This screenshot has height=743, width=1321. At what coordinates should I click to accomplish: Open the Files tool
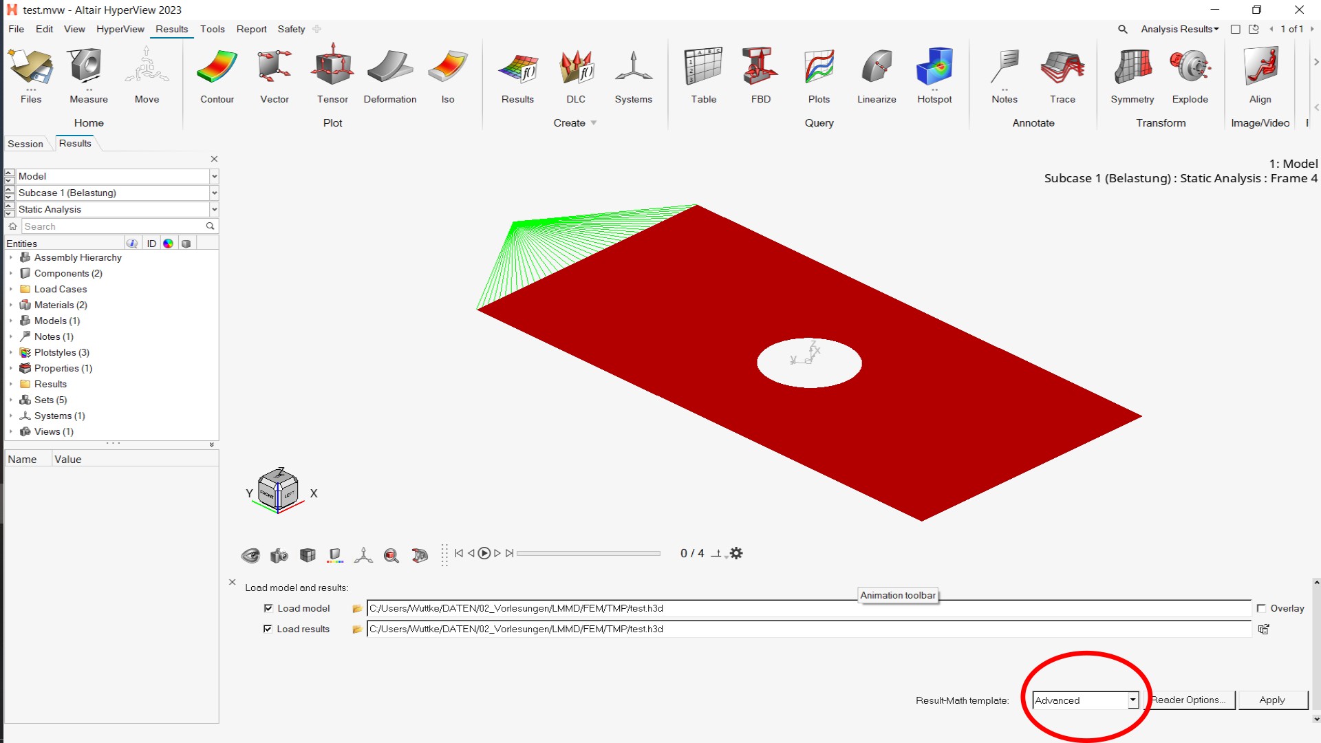coord(30,67)
